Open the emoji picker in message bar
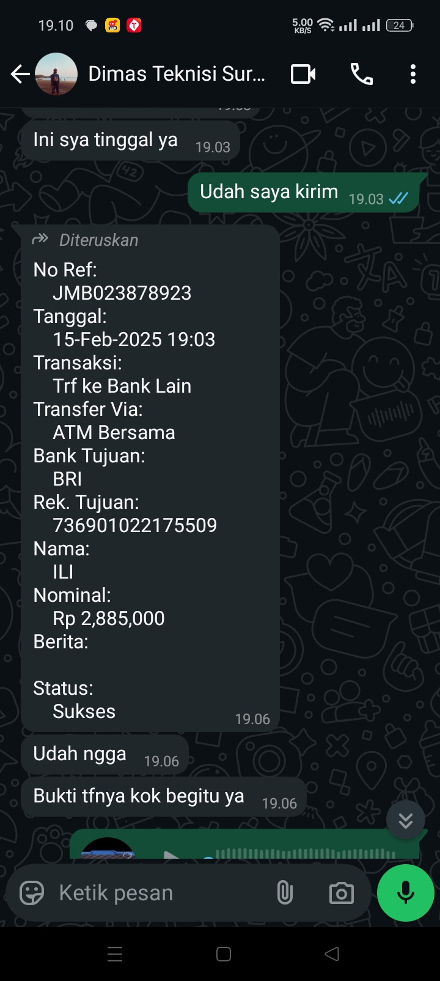 32,893
